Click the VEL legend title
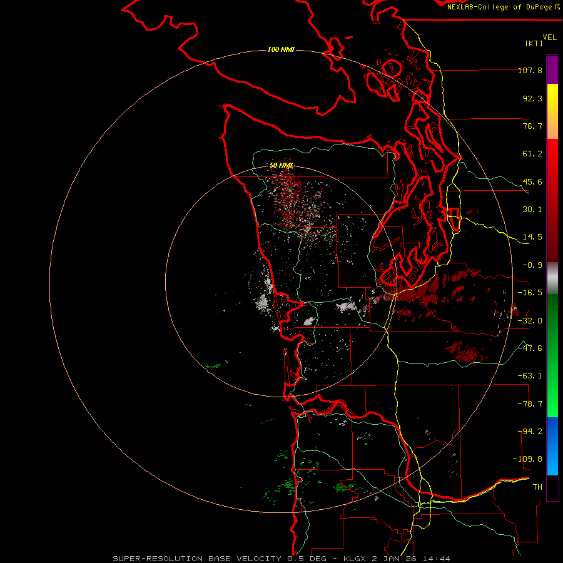The image size is (563, 563). click(549, 38)
